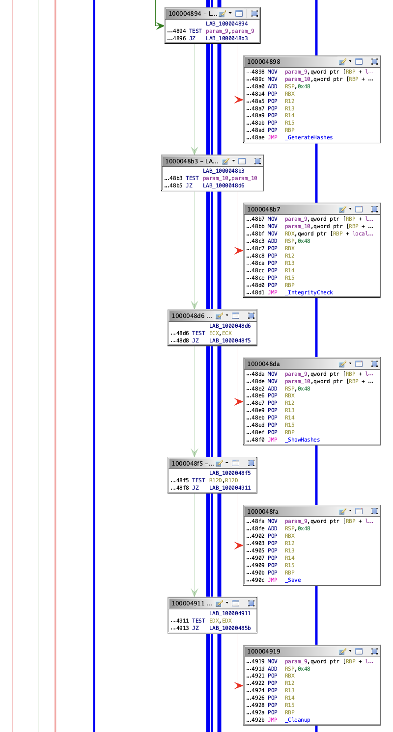Select the 100004898 block title bar
This screenshot has height=732, width=393.
[x=312, y=62]
